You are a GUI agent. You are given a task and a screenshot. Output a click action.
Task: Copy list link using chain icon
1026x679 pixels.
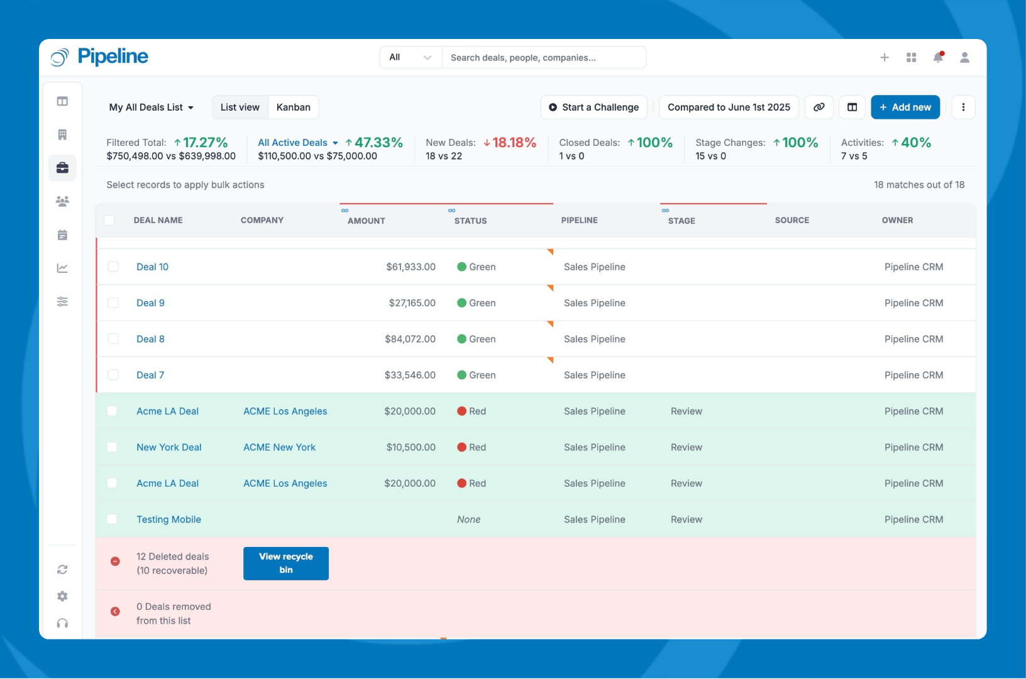(819, 108)
